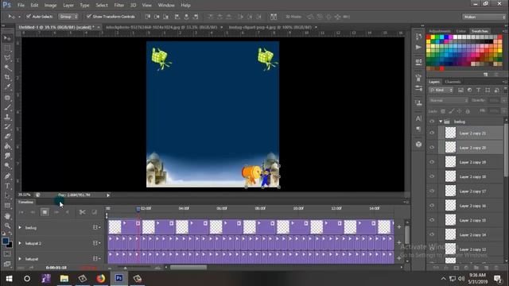509x286 pixels.
Task: Open Windows Start menu
Action: pos(9,278)
